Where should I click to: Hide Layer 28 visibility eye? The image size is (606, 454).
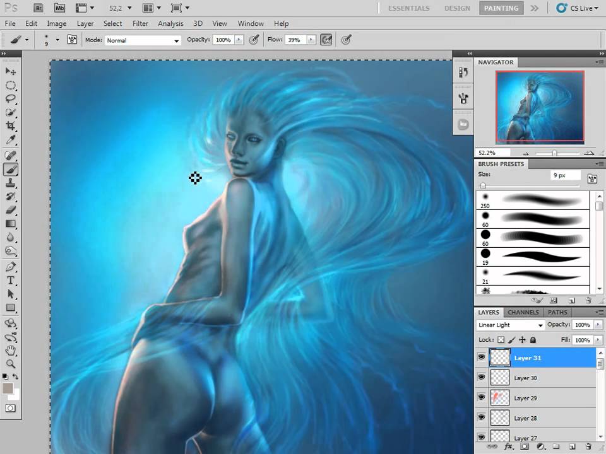coord(481,417)
